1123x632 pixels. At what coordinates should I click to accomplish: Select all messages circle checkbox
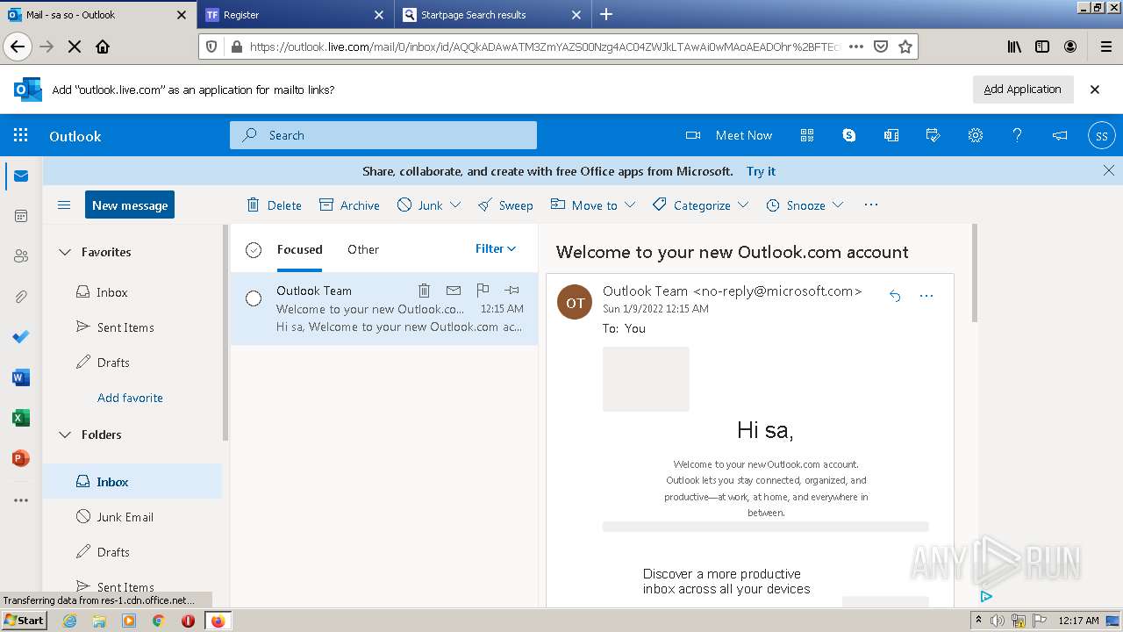coord(254,250)
